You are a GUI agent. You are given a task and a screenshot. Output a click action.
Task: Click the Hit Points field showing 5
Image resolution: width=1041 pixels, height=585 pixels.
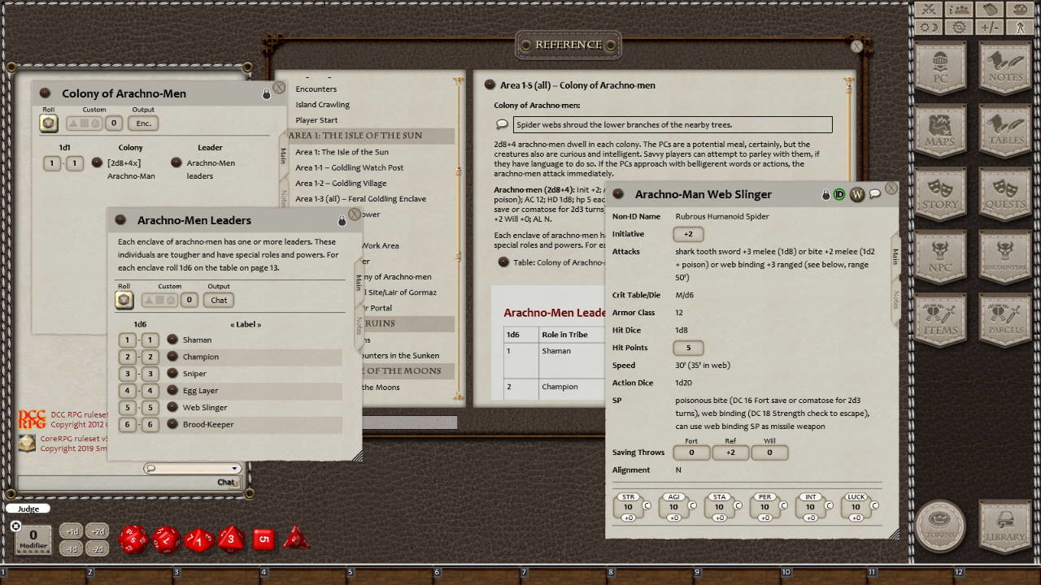690,347
